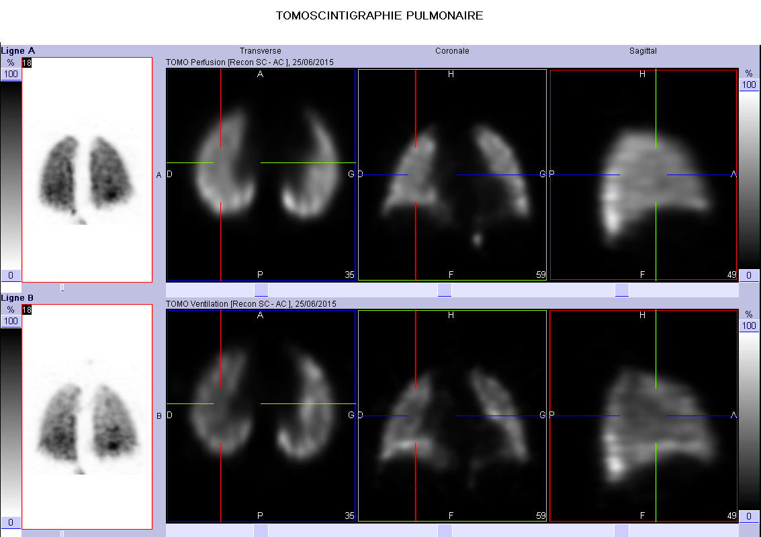This screenshot has width=761, height=537.
Task: Click 'TOMO Perfusion [Recon SC - AC ]' title
Action: pos(228,62)
